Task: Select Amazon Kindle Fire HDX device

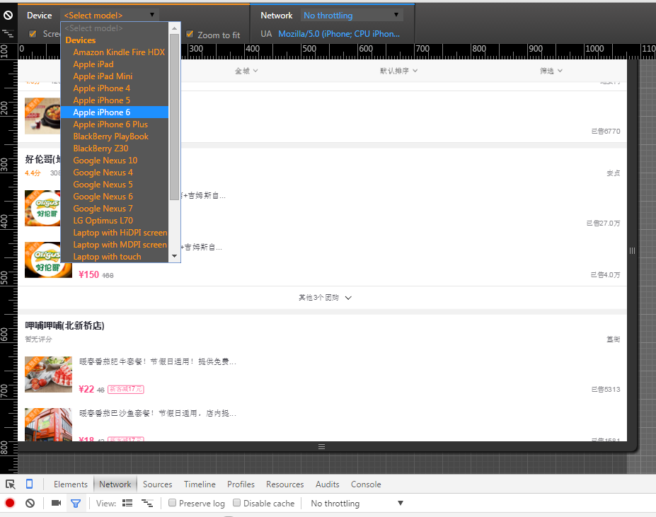Action: (x=115, y=52)
